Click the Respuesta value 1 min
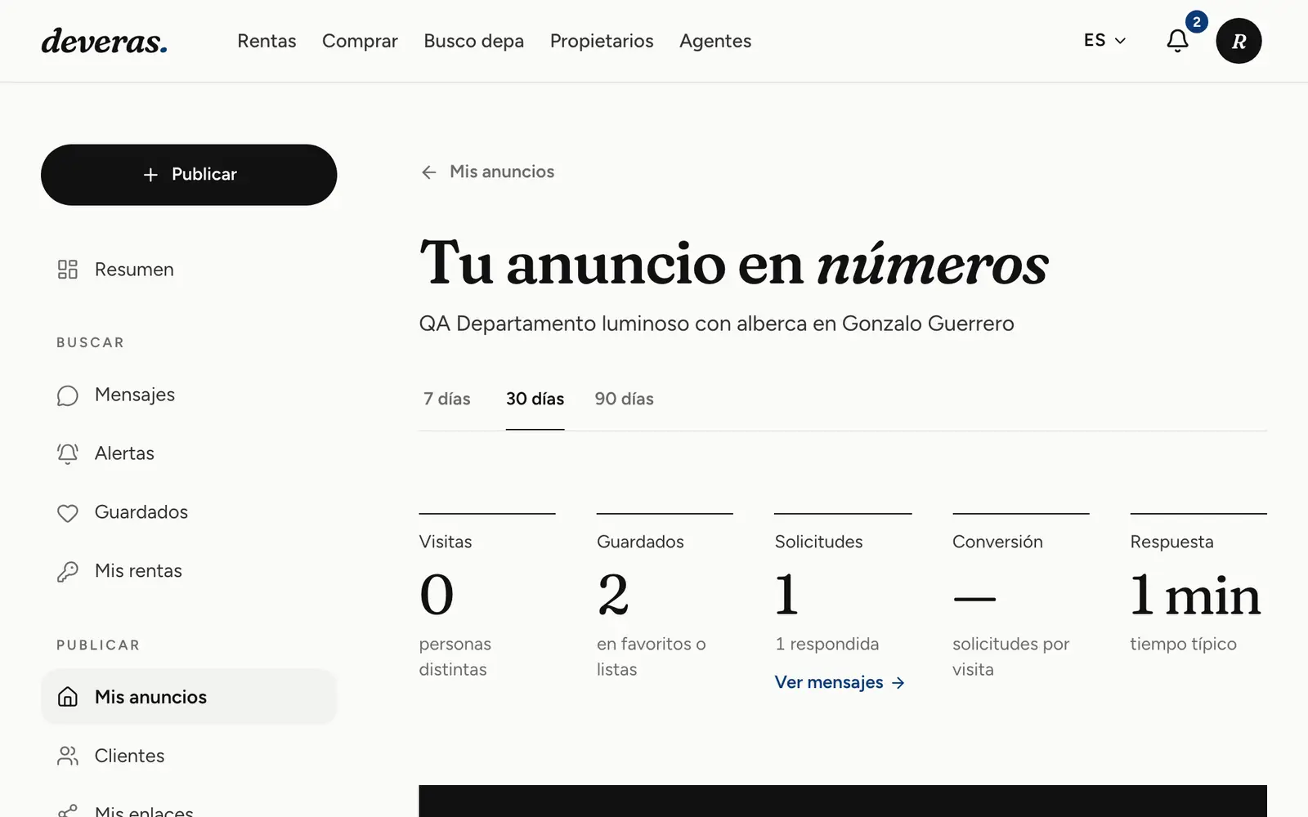This screenshot has height=817, width=1308. pyautogui.click(x=1195, y=595)
